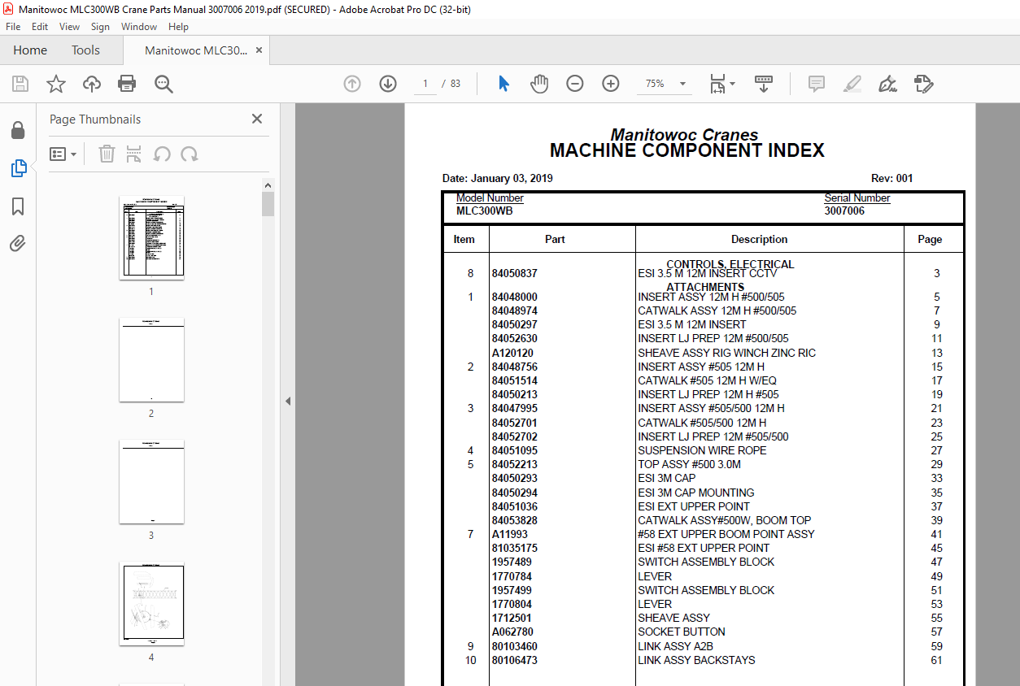Image resolution: width=1020 pixels, height=686 pixels.
Task: Click the LINK ASSY BACKSTAYS entry
Action: tap(696, 660)
